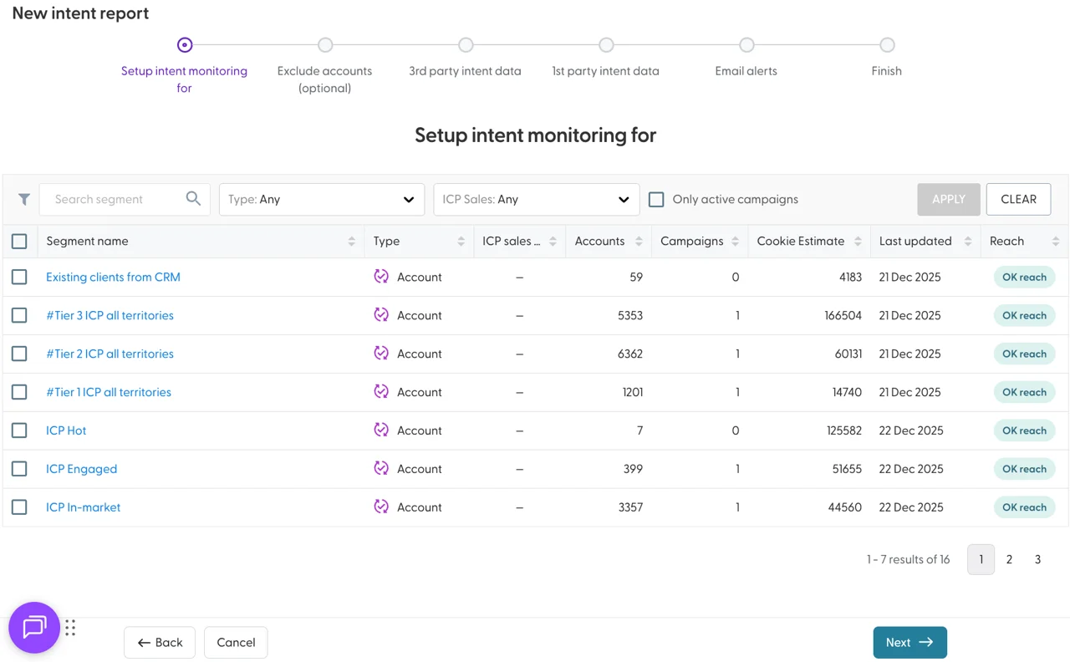This screenshot has width=1070, height=662.
Task: Open Existing clients from CRM link
Action: (x=113, y=277)
